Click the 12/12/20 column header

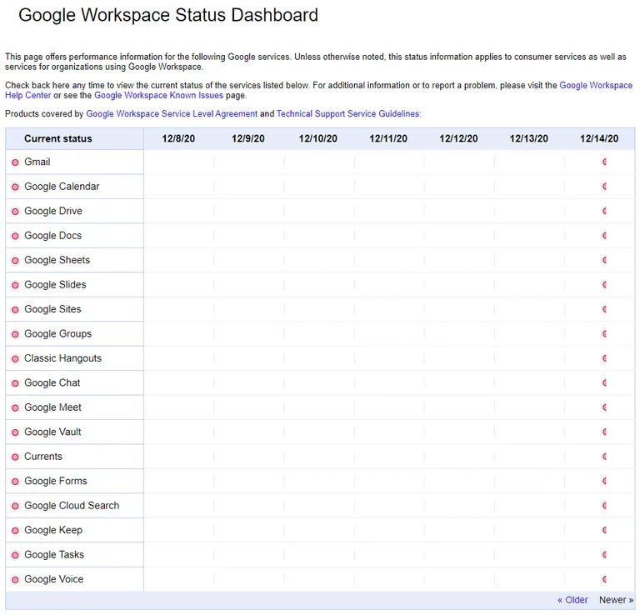point(458,139)
